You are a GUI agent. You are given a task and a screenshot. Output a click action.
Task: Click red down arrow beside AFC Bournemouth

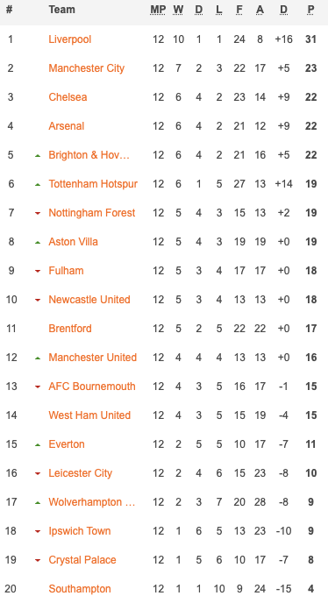(x=38, y=387)
